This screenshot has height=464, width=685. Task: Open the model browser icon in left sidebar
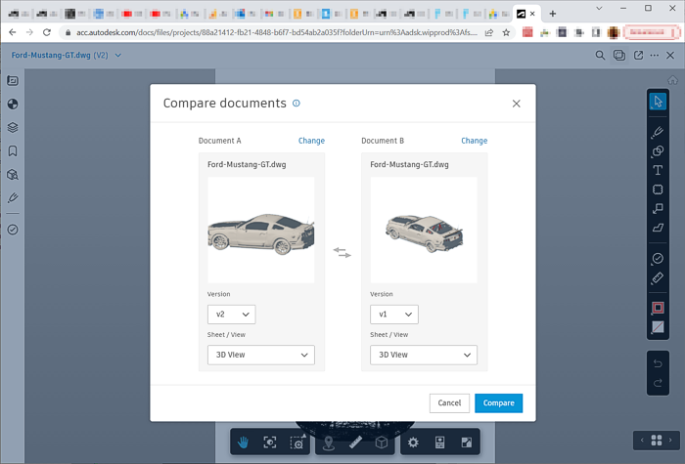click(13, 175)
